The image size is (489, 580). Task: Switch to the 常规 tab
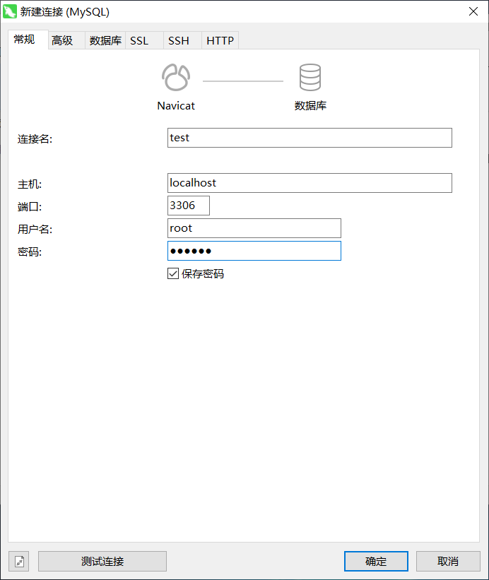[x=24, y=40]
